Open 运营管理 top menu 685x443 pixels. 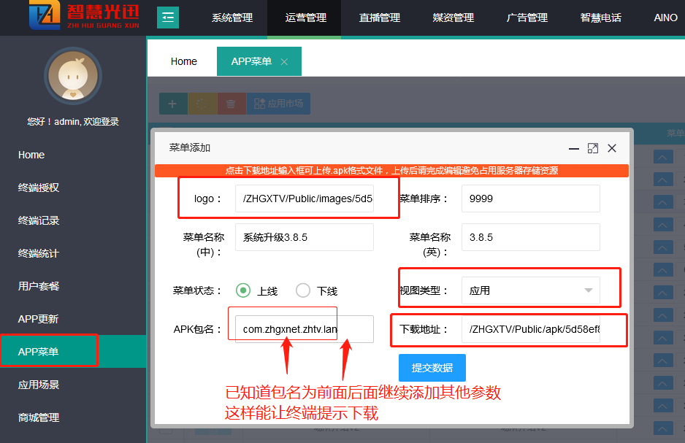(306, 18)
